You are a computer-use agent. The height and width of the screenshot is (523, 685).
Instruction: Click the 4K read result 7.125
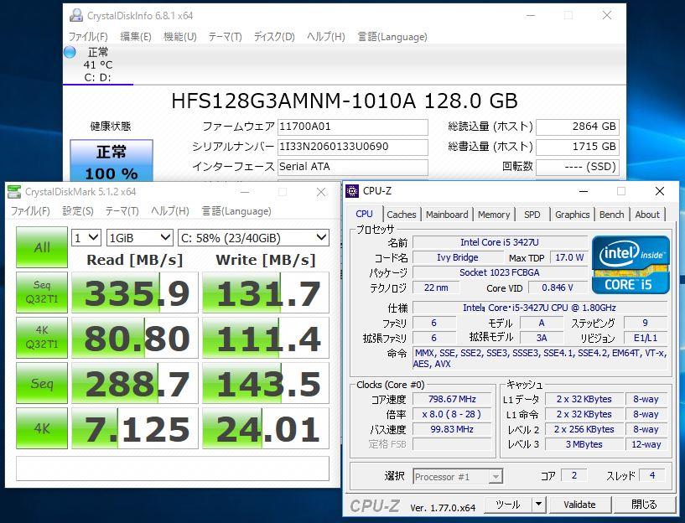[x=135, y=428]
